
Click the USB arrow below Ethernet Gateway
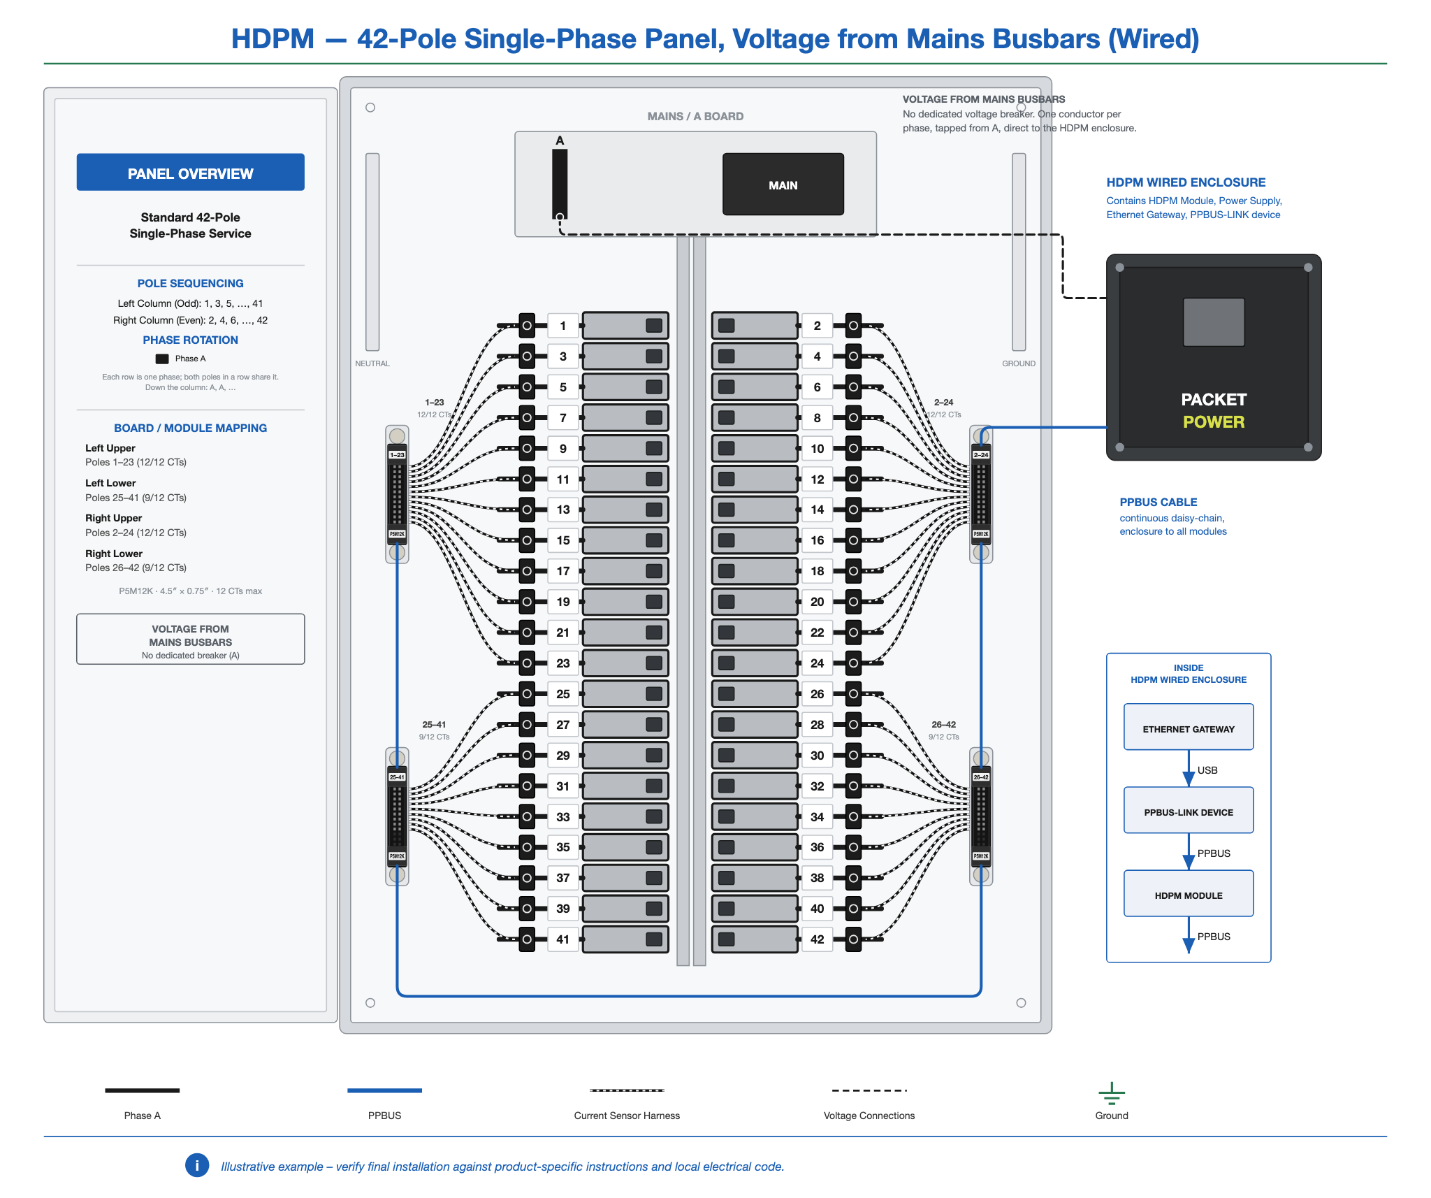pyautogui.click(x=1189, y=769)
